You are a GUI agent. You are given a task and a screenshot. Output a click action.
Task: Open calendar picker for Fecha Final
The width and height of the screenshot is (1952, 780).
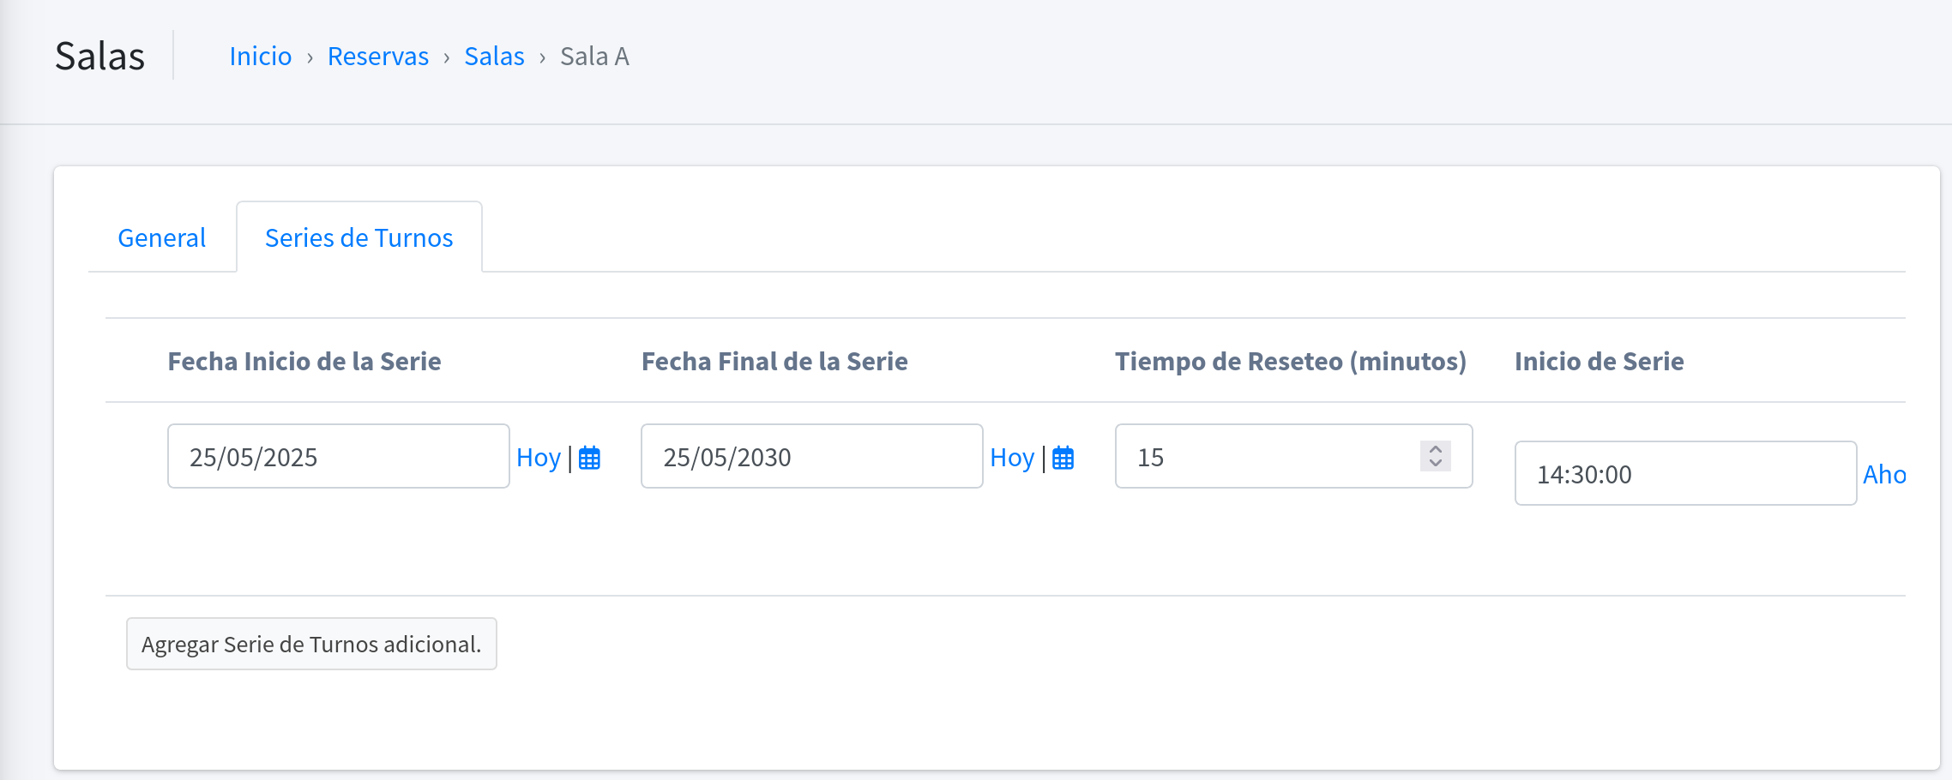(x=1063, y=458)
